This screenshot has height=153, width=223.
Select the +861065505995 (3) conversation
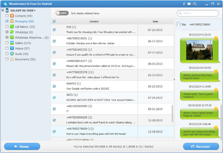pyautogui.click(x=112, y=109)
